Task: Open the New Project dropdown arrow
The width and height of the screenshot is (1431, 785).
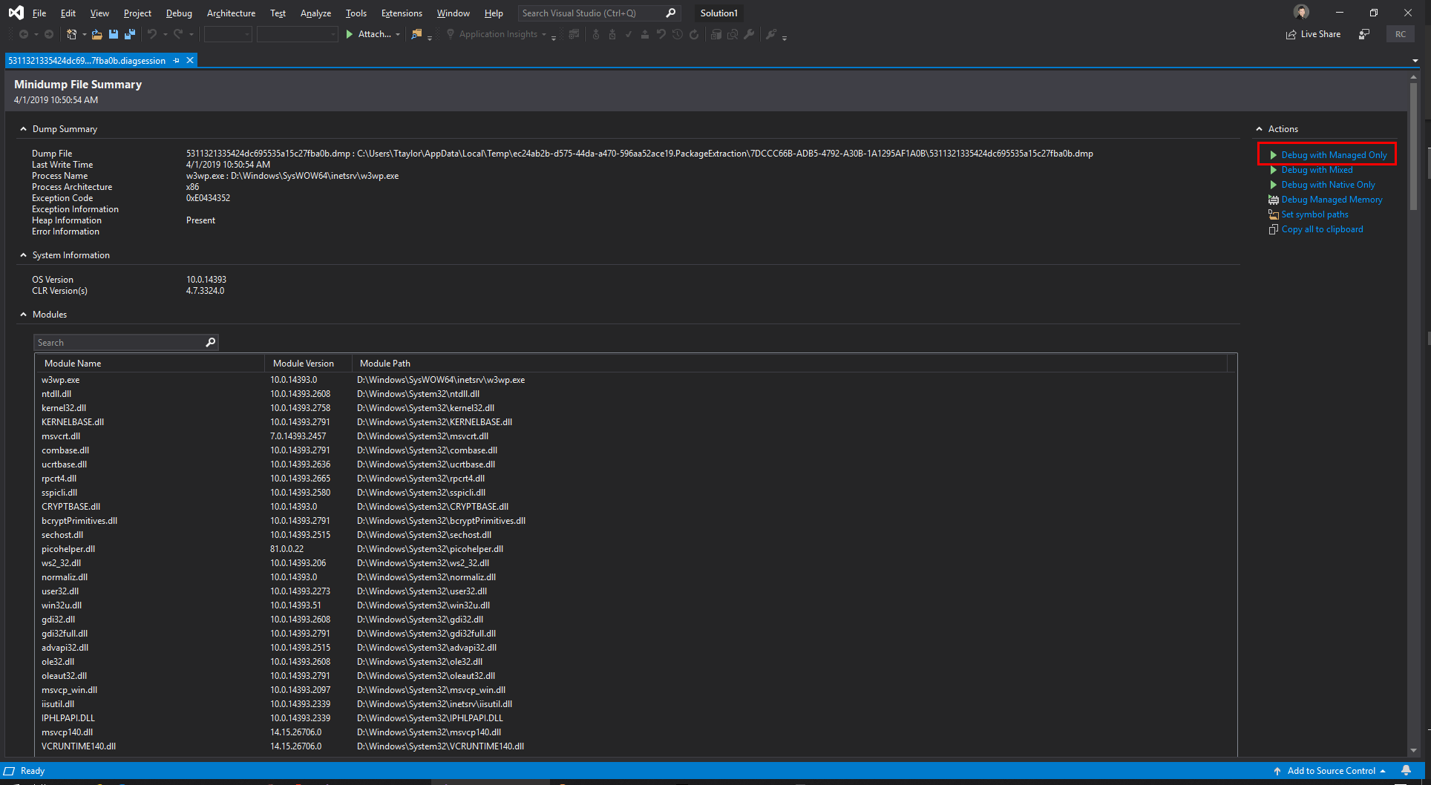Action: pos(84,34)
